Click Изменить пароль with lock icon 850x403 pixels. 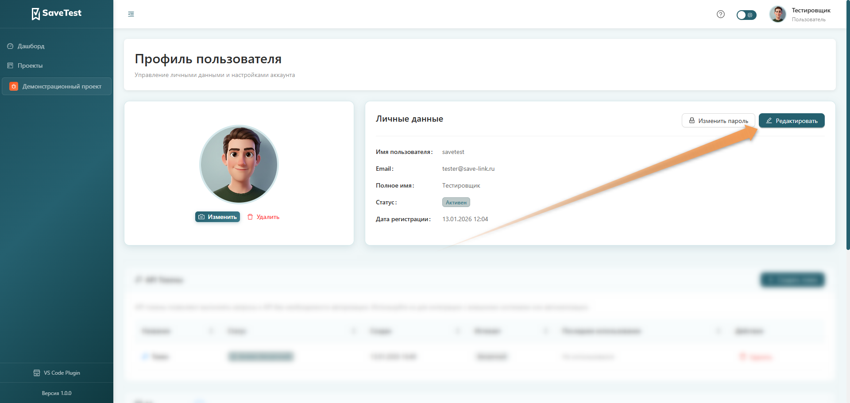(718, 121)
